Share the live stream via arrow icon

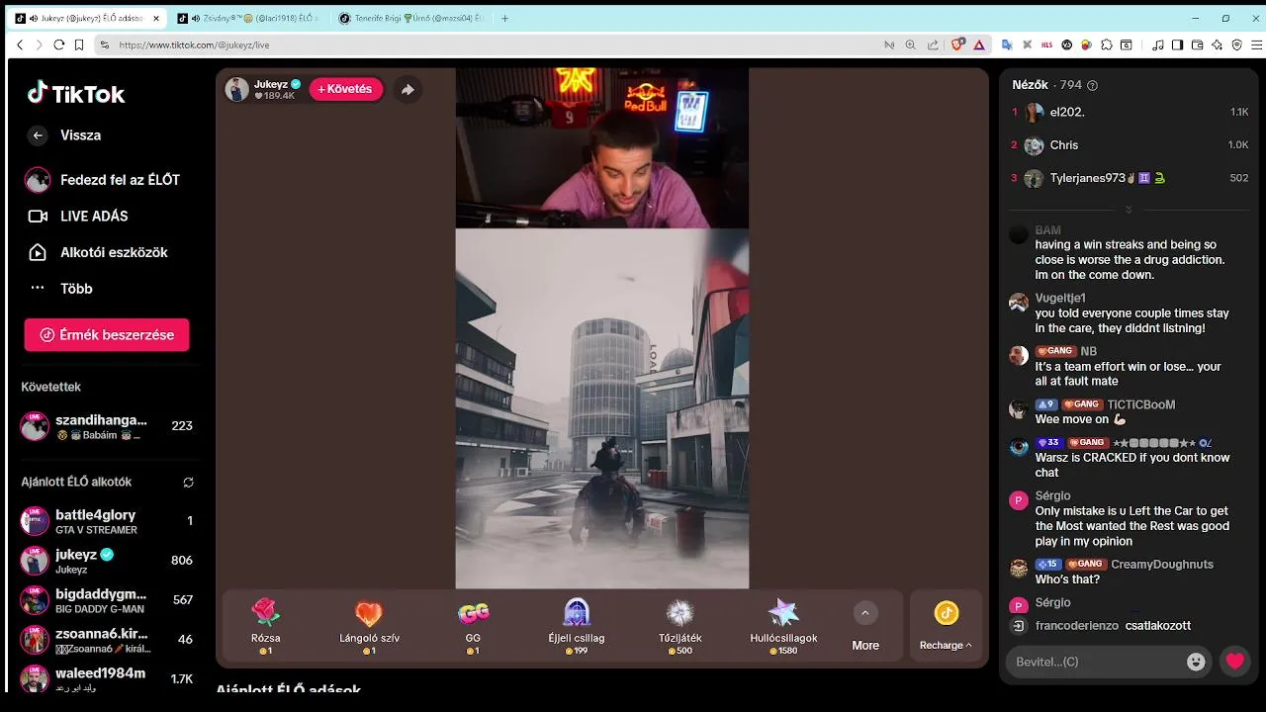(x=407, y=89)
